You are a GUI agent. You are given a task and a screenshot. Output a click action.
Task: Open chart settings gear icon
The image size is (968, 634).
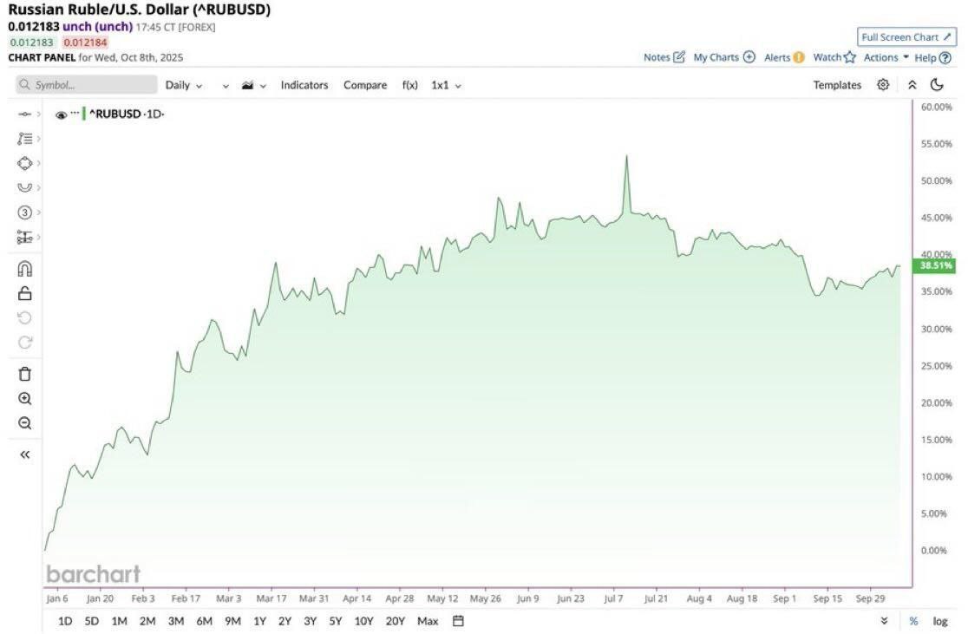(x=883, y=85)
